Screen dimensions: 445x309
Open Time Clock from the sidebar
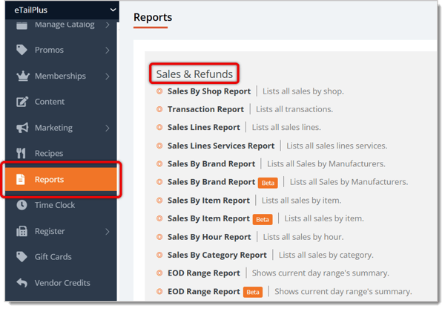tap(61, 205)
